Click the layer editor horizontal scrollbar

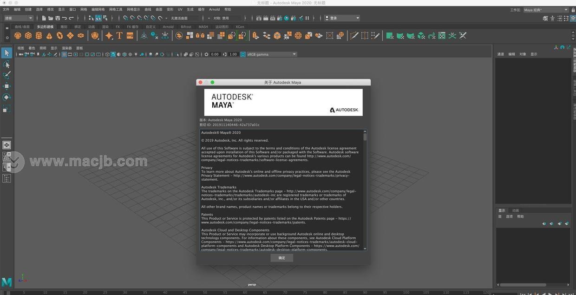pos(523,285)
